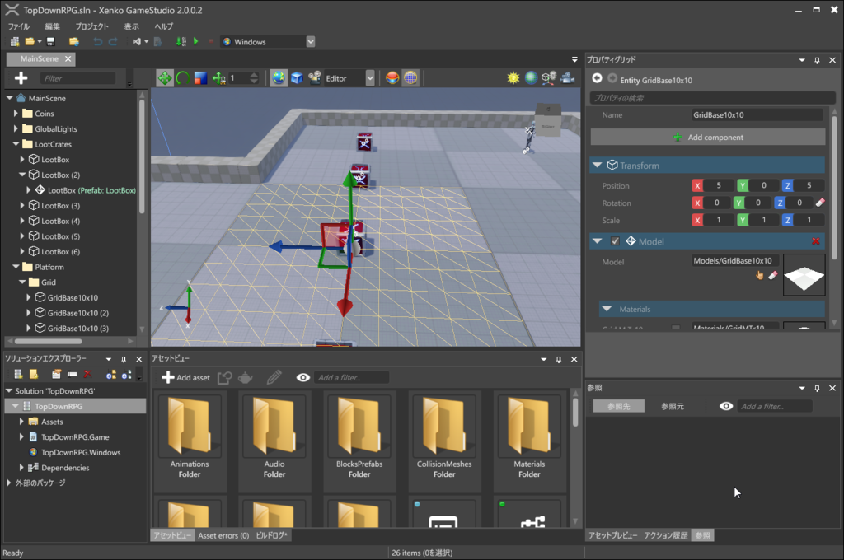The image size is (844, 560).
Task: Toggle the eye icon in the 参照 panel
Action: pyautogui.click(x=726, y=405)
